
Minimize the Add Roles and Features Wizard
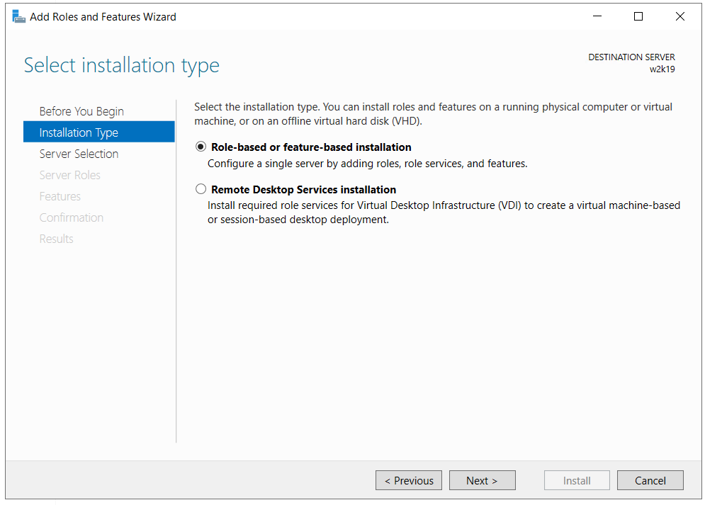597,16
